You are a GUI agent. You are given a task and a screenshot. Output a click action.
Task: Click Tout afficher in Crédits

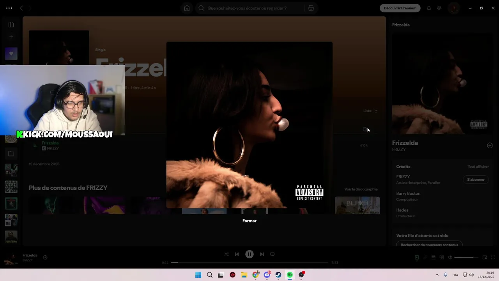[x=478, y=167]
